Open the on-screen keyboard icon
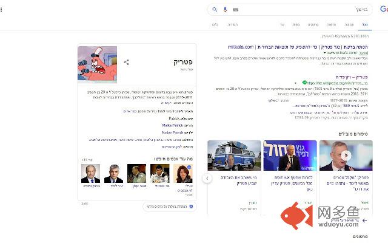 pos(235,10)
